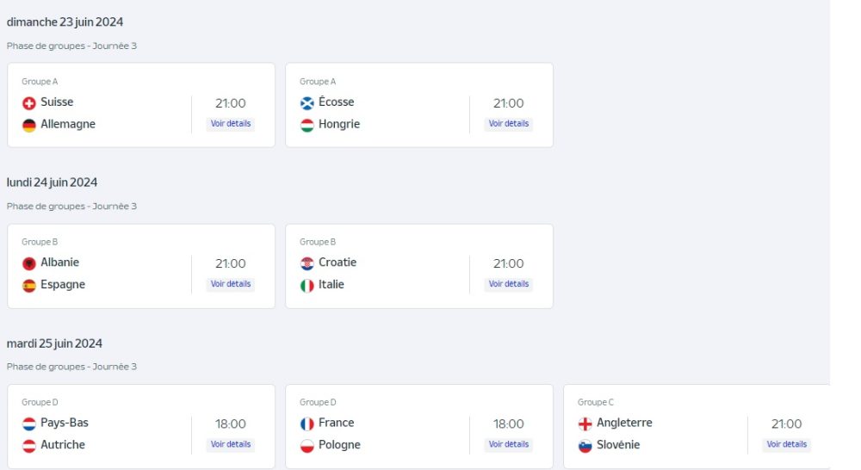Click the France team name
Screen dimensions: 861x470
coord(336,423)
